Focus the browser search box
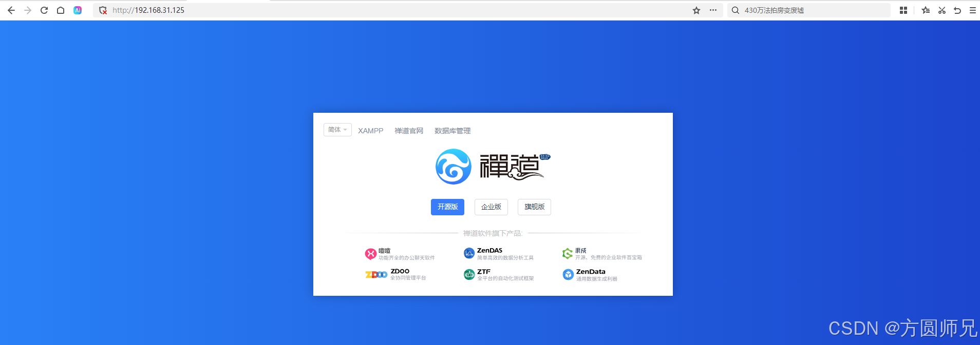This screenshot has width=980, height=345. [x=809, y=10]
